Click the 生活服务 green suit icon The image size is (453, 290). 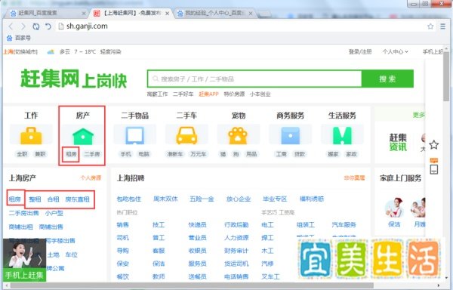click(x=342, y=135)
